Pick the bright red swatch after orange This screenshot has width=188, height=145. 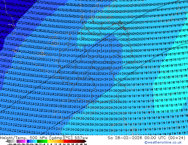click(x=65, y=141)
